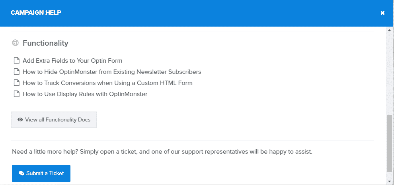Click the eye icon in View all button
The height and width of the screenshot is (185, 394).
pyautogui.click(x=20, y=120)
